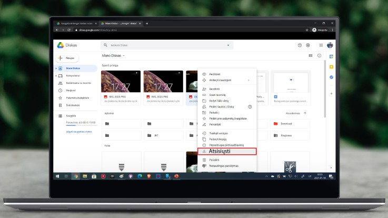Screen dimensions: 388x218
Task: Click the Bendrinti share icon in menu
Action: pyautogui.click(x=204, y=89)
